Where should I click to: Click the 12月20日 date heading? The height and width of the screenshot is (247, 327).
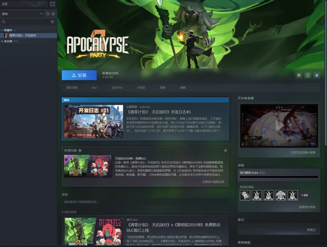point(69,212)
